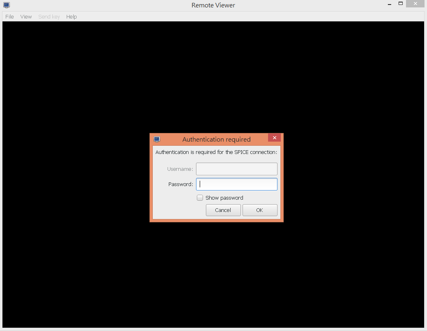
Task: Minimize the Remote Viewer window
Action: point(390,4)
